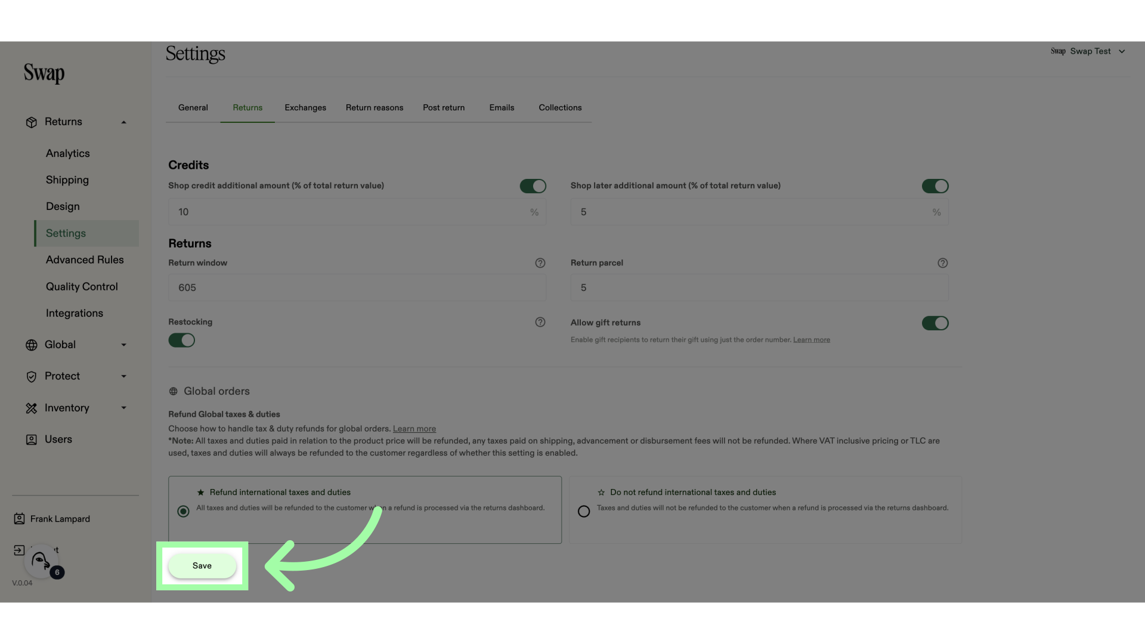
Task: Click the Quality Control menu item
Action: pos(82,286)
